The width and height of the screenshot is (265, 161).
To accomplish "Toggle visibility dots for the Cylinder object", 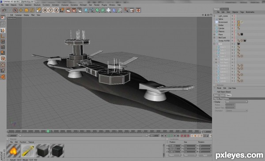I will click(x=235, y=28).
